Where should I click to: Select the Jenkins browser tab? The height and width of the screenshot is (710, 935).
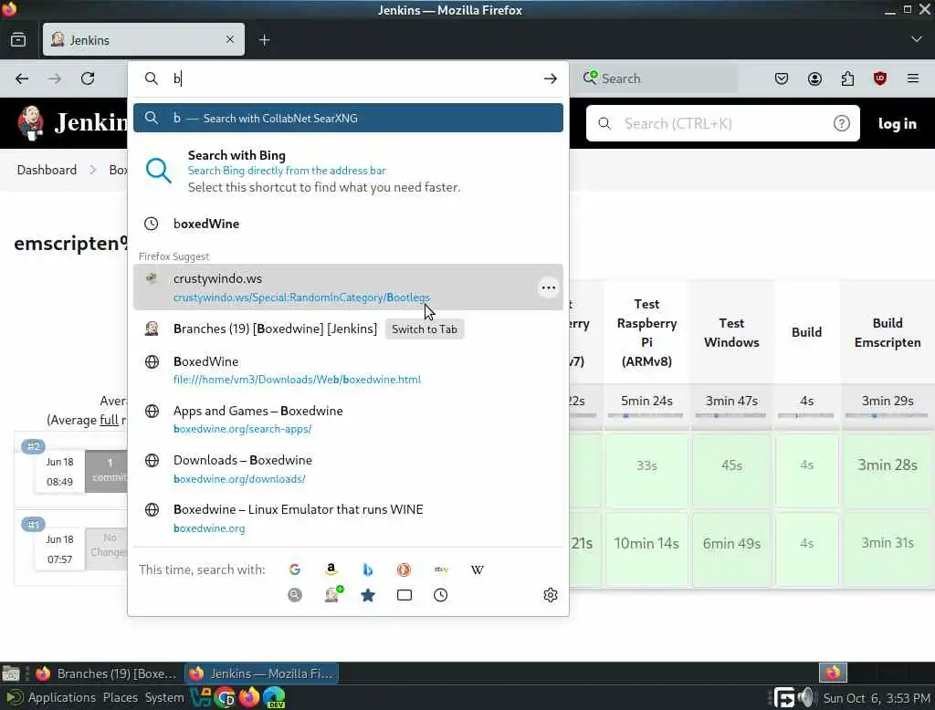[x=143, y=40]
